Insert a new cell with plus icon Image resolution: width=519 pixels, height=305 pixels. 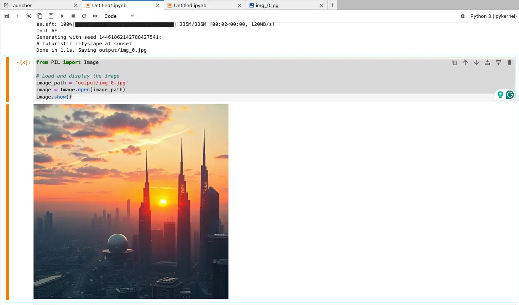click(18, 16)
